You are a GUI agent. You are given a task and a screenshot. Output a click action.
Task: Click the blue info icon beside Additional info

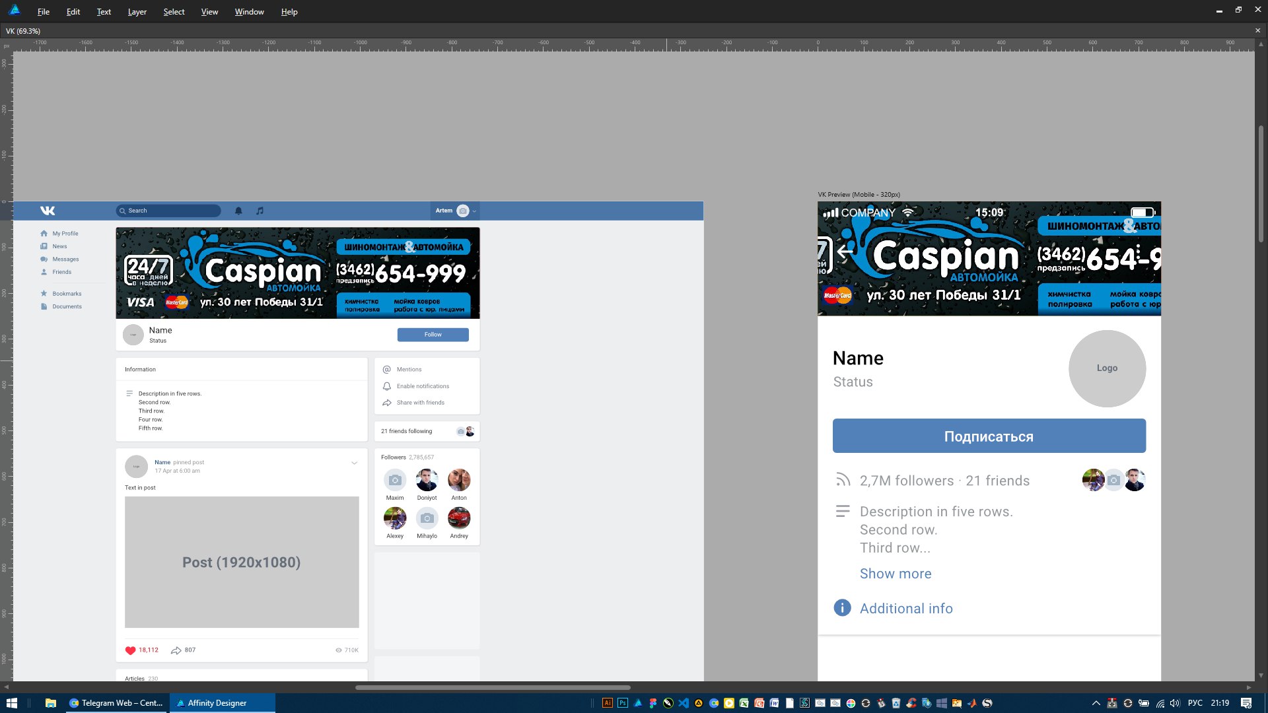(842, 608)
